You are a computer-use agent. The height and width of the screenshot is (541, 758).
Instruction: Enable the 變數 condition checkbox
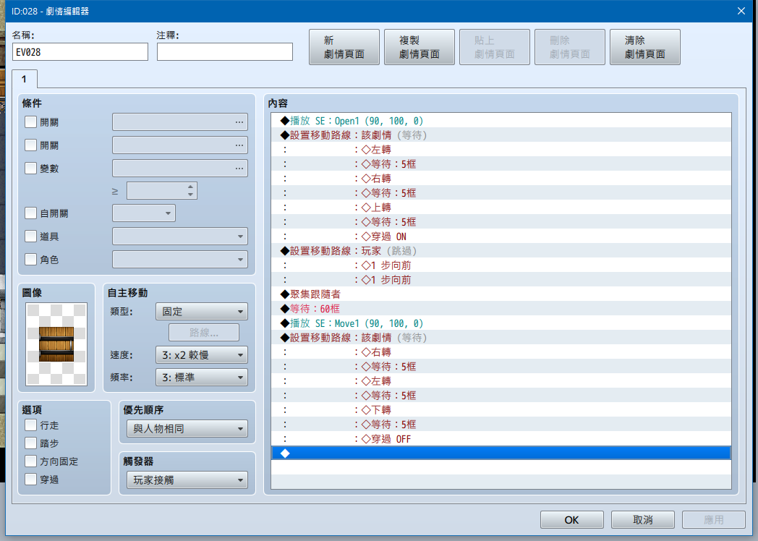(x=30, y=169)
